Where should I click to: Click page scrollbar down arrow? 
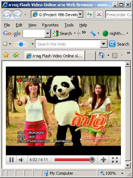128,165
